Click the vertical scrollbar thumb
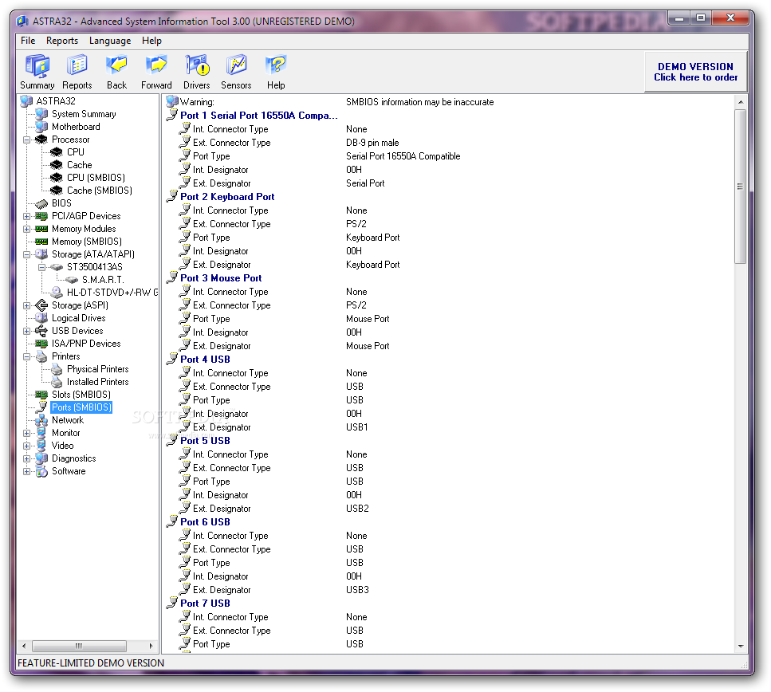 tap(741, 187)
